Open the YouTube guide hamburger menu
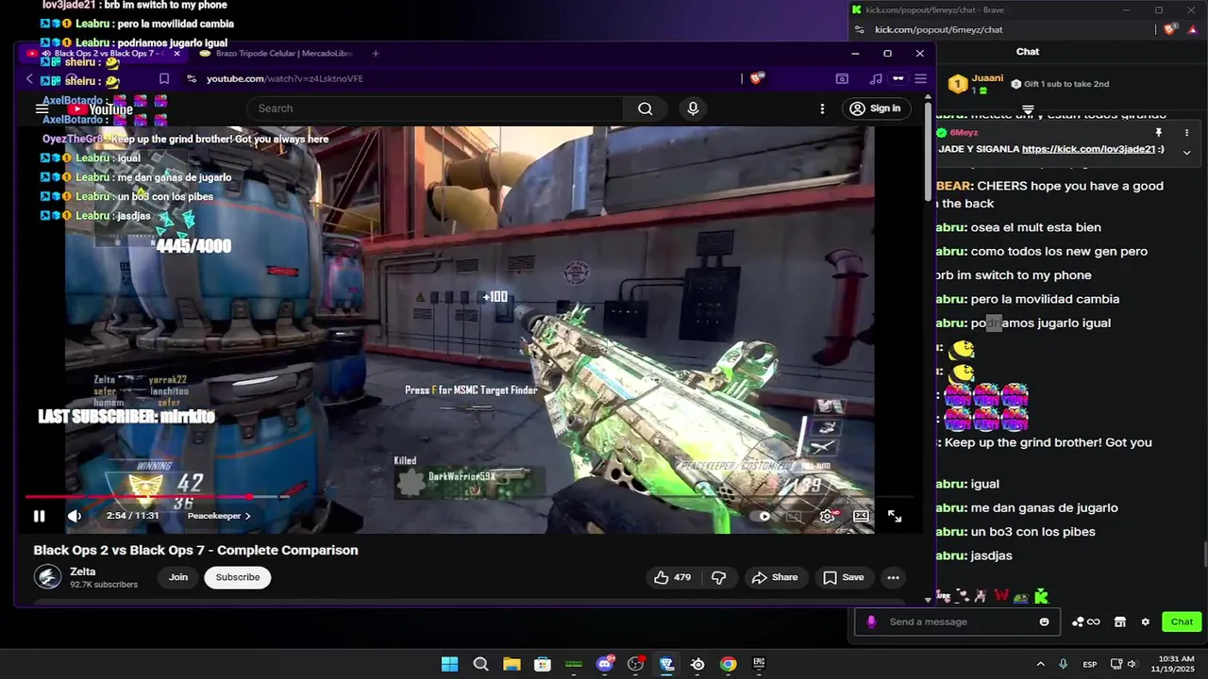 tap(42, 108)
